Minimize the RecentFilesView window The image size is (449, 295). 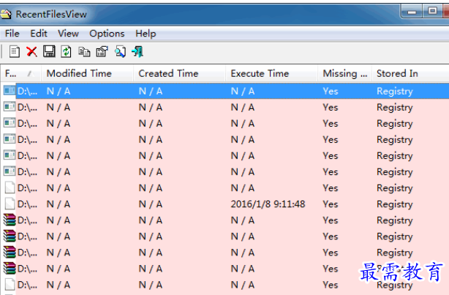(412, 12)
